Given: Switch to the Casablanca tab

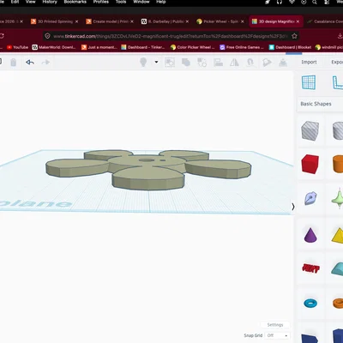Looking at the screenshot, I should tap(325, 21).
